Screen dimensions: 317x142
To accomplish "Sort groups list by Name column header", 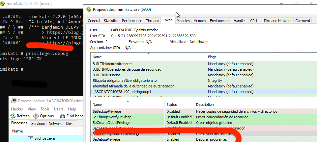I will coord(148,57).
